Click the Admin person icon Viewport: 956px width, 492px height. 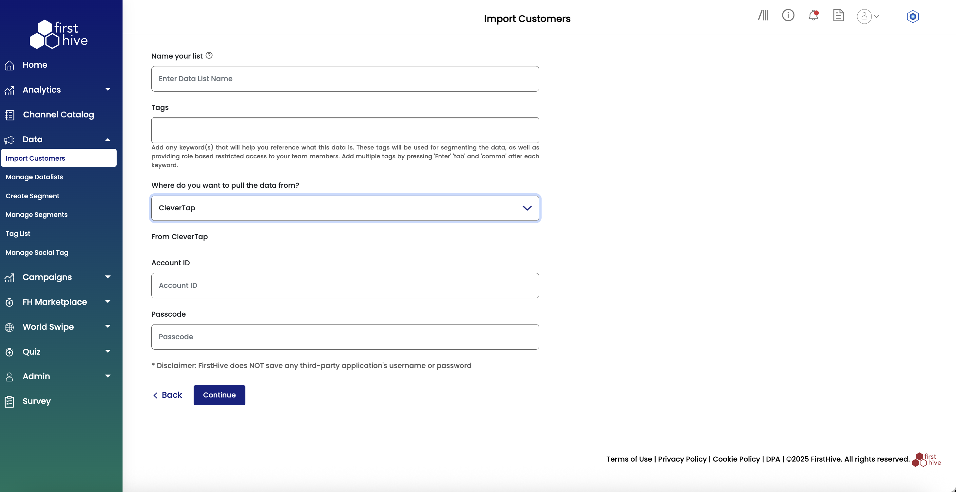(x=10, y=377)
